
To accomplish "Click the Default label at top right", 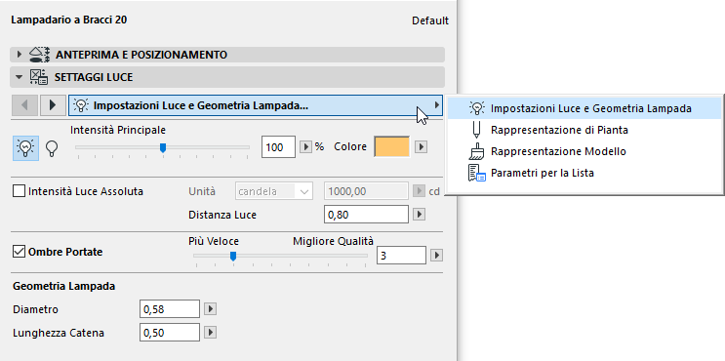I will [430, 20].
